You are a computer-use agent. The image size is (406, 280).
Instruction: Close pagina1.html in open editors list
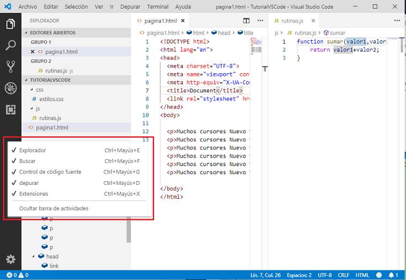tap(32, 52)
